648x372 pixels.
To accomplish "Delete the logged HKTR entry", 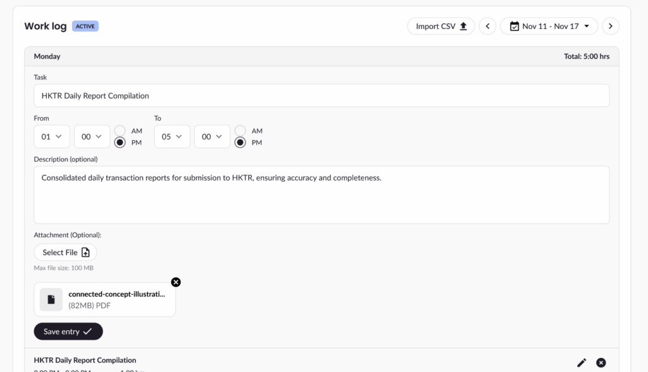I will (x=601, y=363).
